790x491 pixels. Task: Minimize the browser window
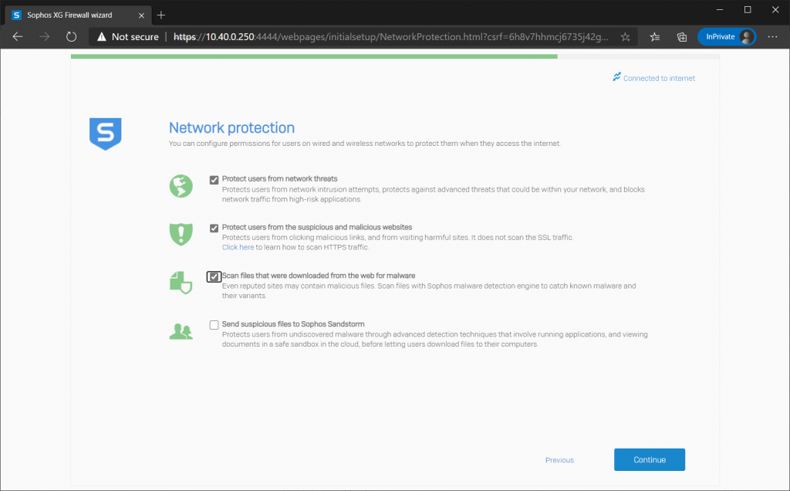[x=720, y=9]
